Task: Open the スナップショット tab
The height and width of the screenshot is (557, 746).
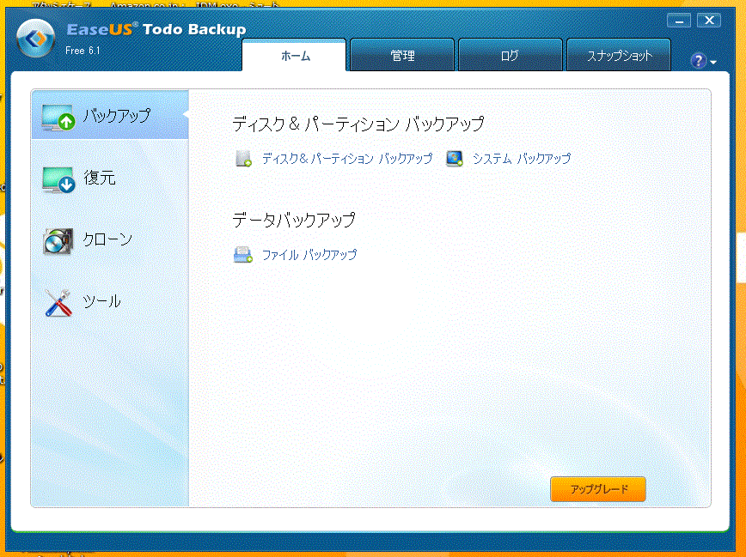Action: [619, 56]
